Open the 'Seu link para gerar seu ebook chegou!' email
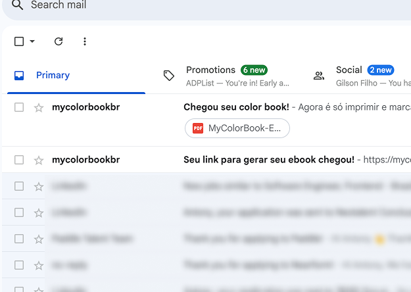411x292 pixels. point(268,160)
